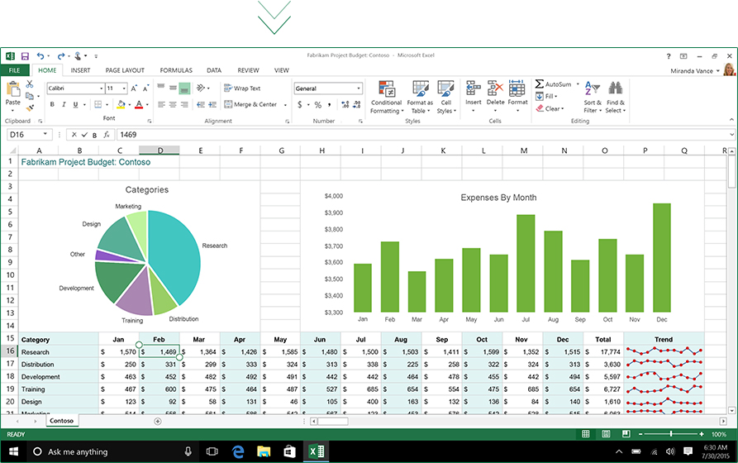The height and width of the screenshot is (463, 738).
Task: Collapse the ribbon with the chevron
Action: 731,120
